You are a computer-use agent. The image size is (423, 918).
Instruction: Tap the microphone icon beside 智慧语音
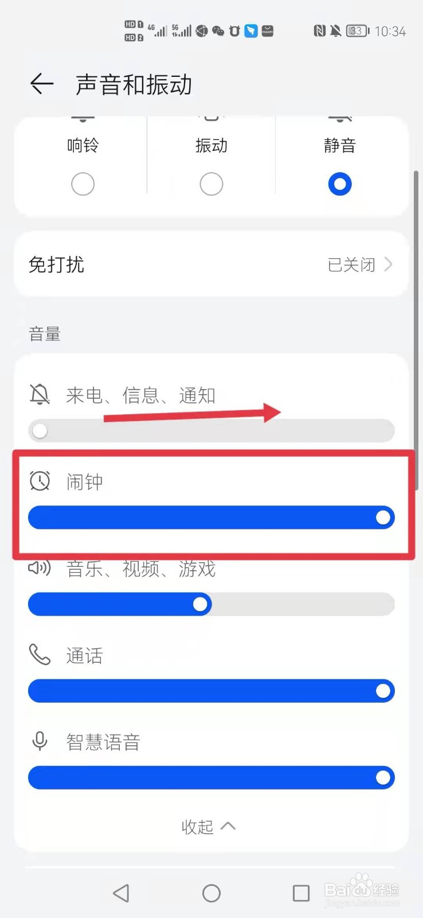click(40, 741)
